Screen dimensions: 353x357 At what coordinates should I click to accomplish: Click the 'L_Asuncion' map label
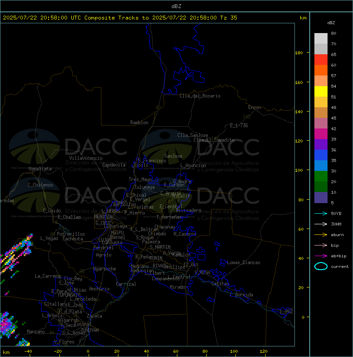193,165
